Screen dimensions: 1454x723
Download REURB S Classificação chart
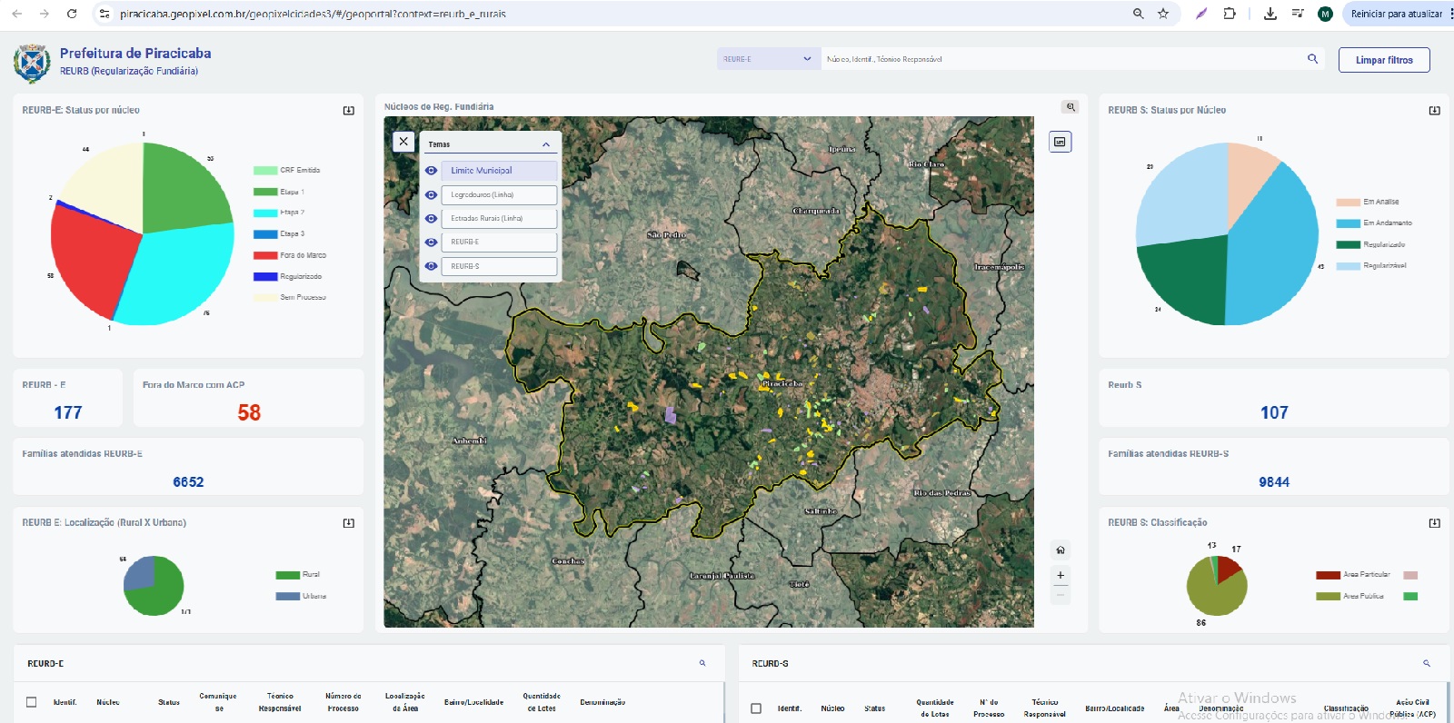1434,523
